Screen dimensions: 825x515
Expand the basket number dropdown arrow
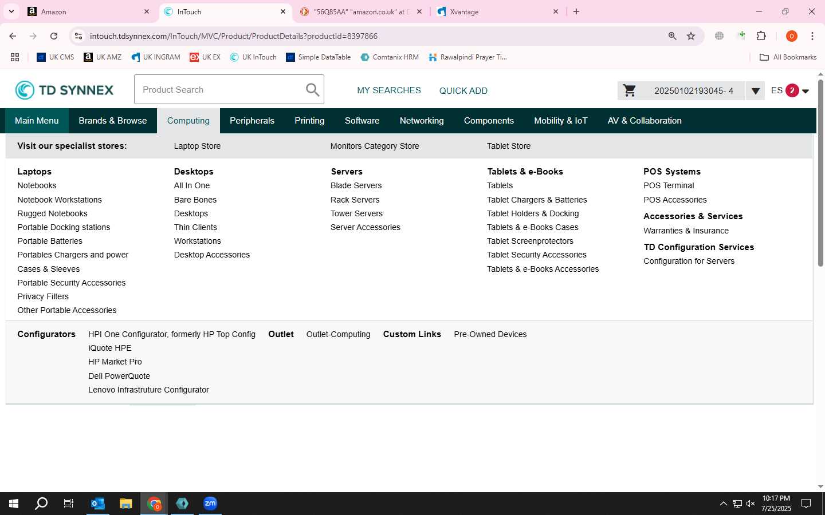click(x=755, y=90)
